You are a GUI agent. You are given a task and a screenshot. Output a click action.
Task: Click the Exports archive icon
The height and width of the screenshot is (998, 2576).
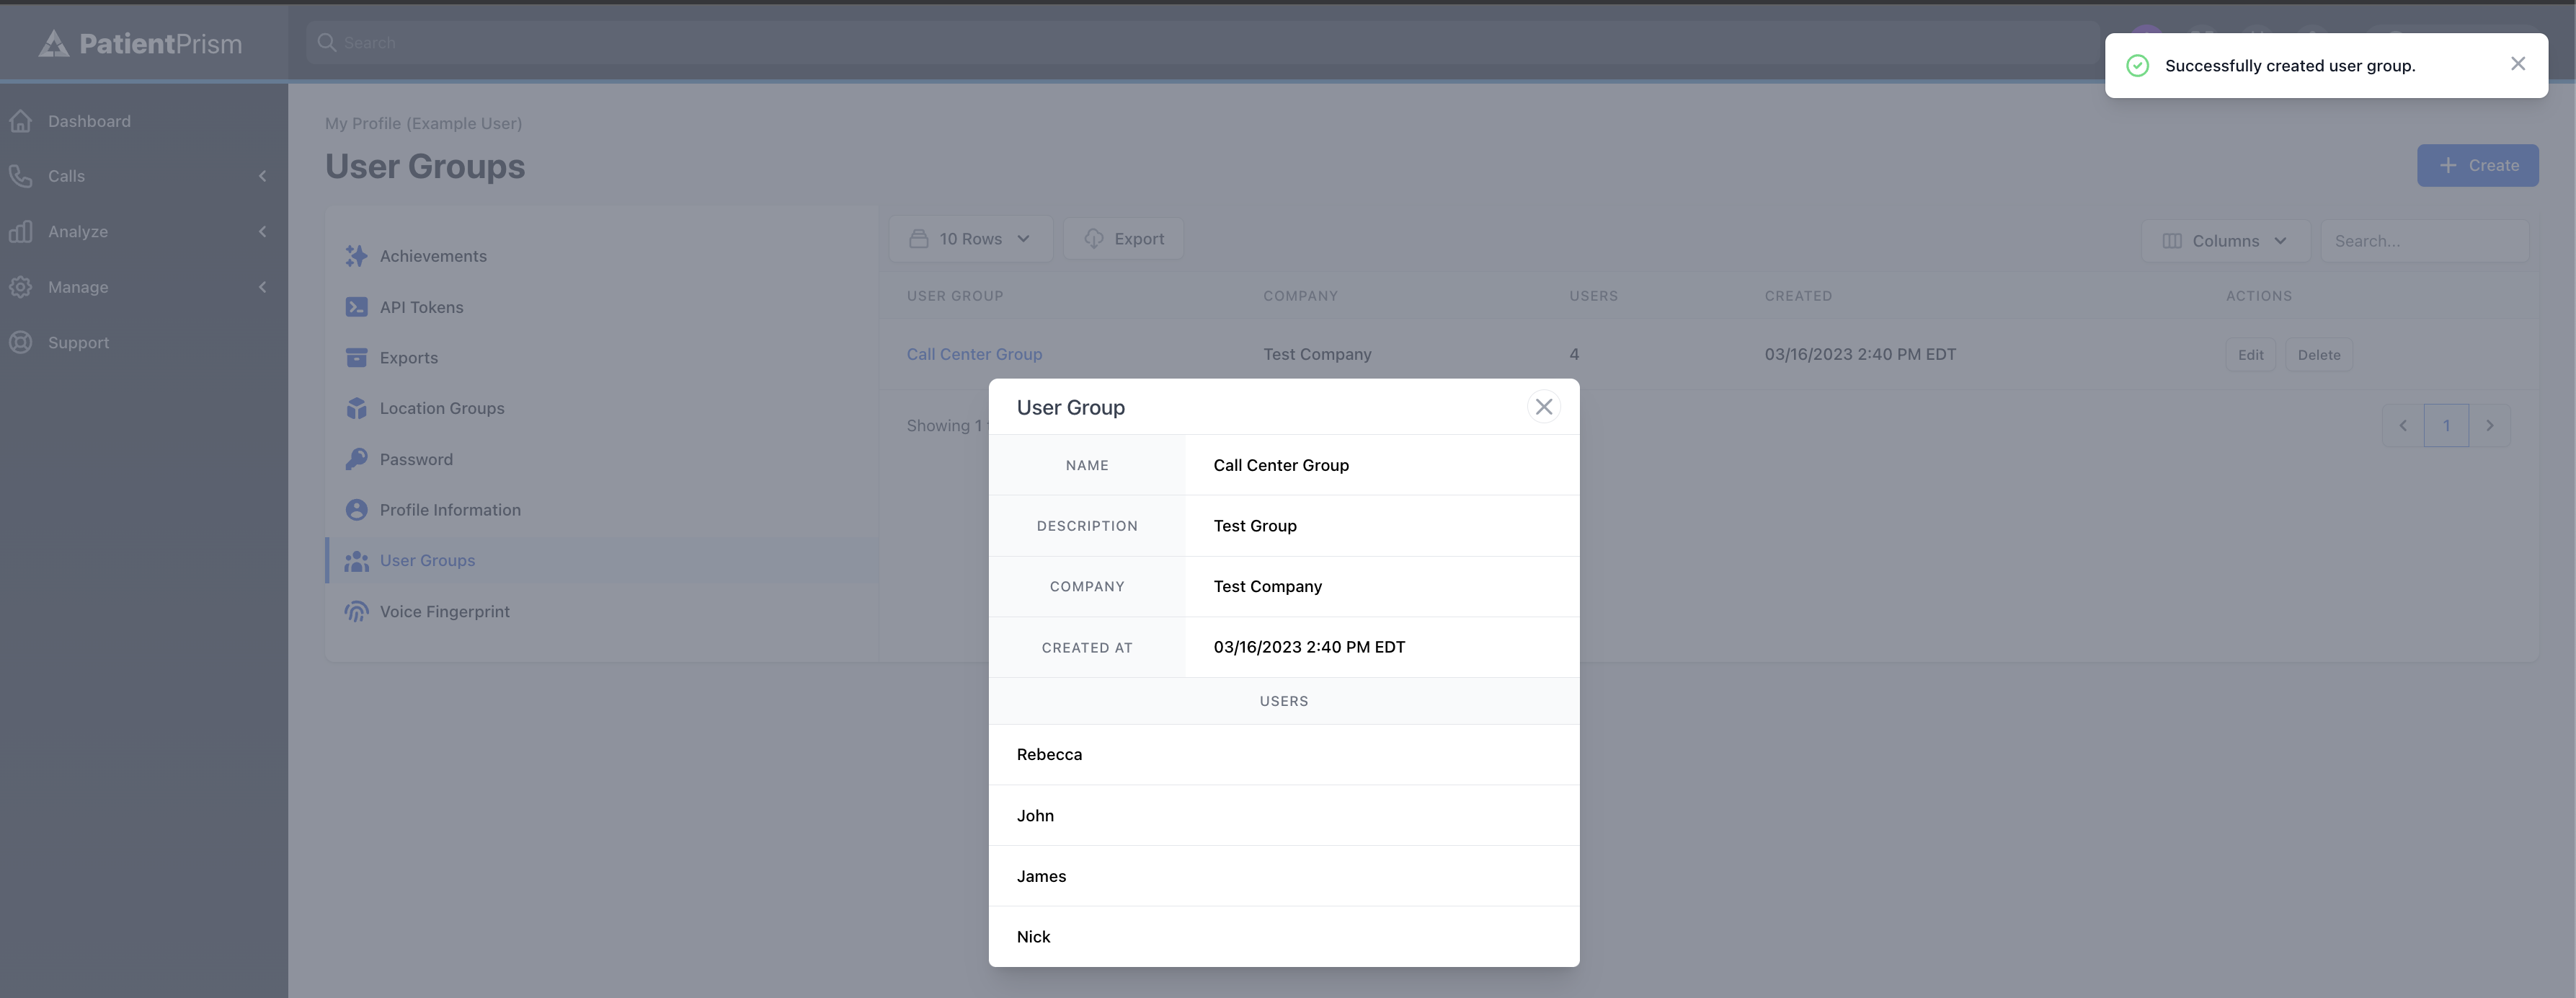point(356,357)
